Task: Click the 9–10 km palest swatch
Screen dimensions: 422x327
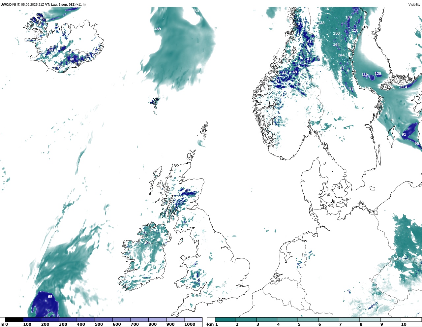Action: click(391, 319)
